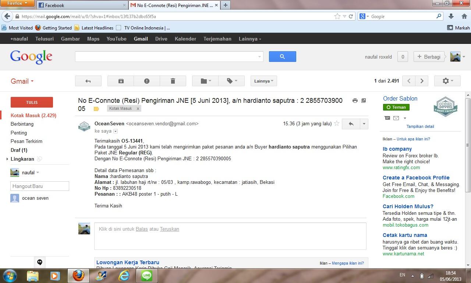The width and height of the screenshot is (471, 283).
Task: Open the Gmail product switcher dropdown
Action: 22,81
